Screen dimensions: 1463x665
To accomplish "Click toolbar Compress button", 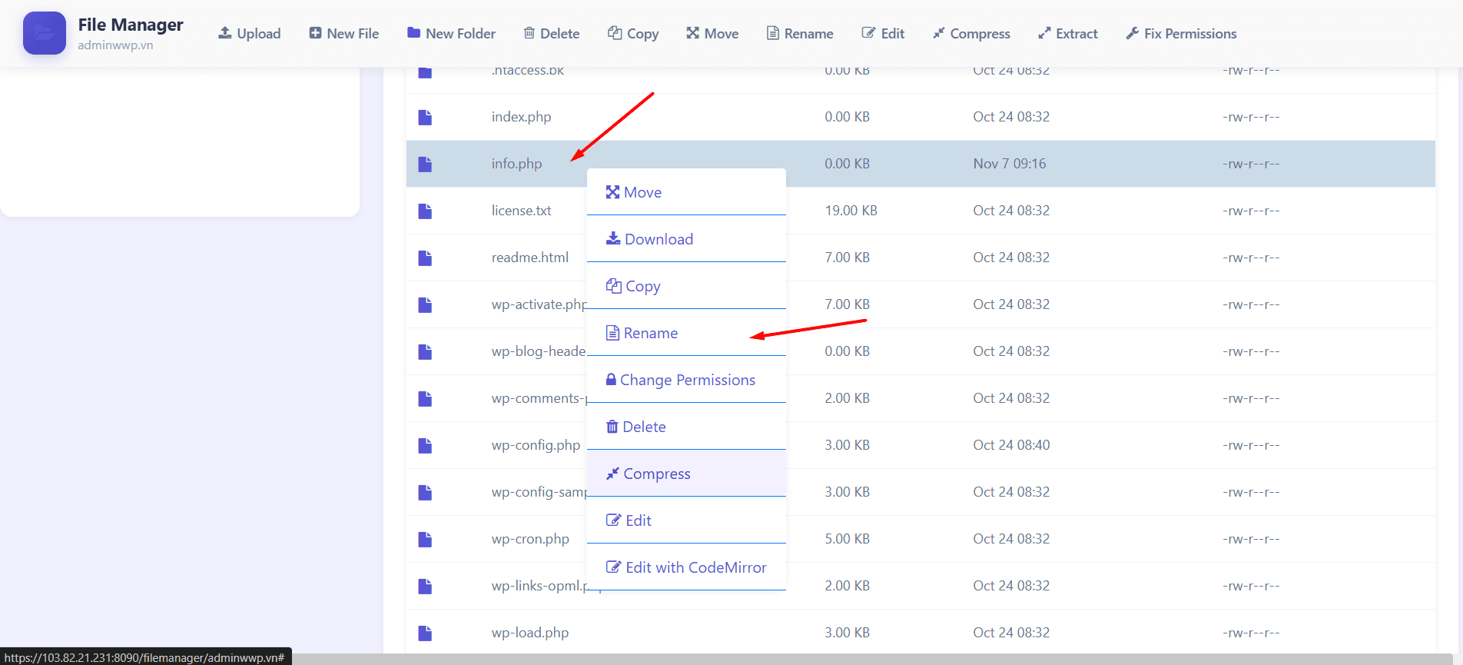I will 971,34.
